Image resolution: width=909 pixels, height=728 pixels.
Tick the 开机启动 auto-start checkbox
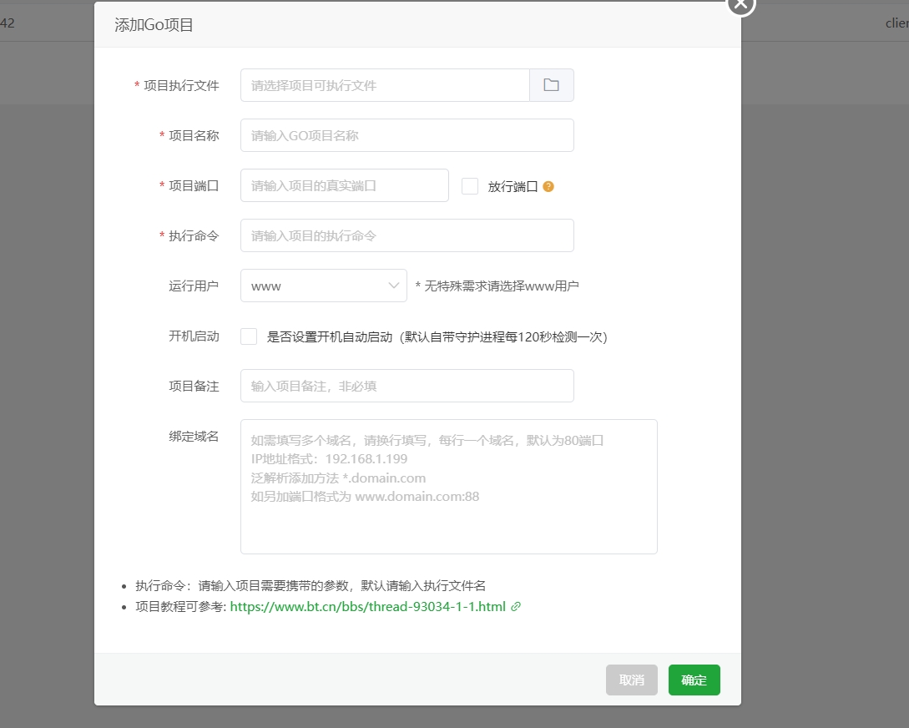pyautogui.click(x=249, y=336)
